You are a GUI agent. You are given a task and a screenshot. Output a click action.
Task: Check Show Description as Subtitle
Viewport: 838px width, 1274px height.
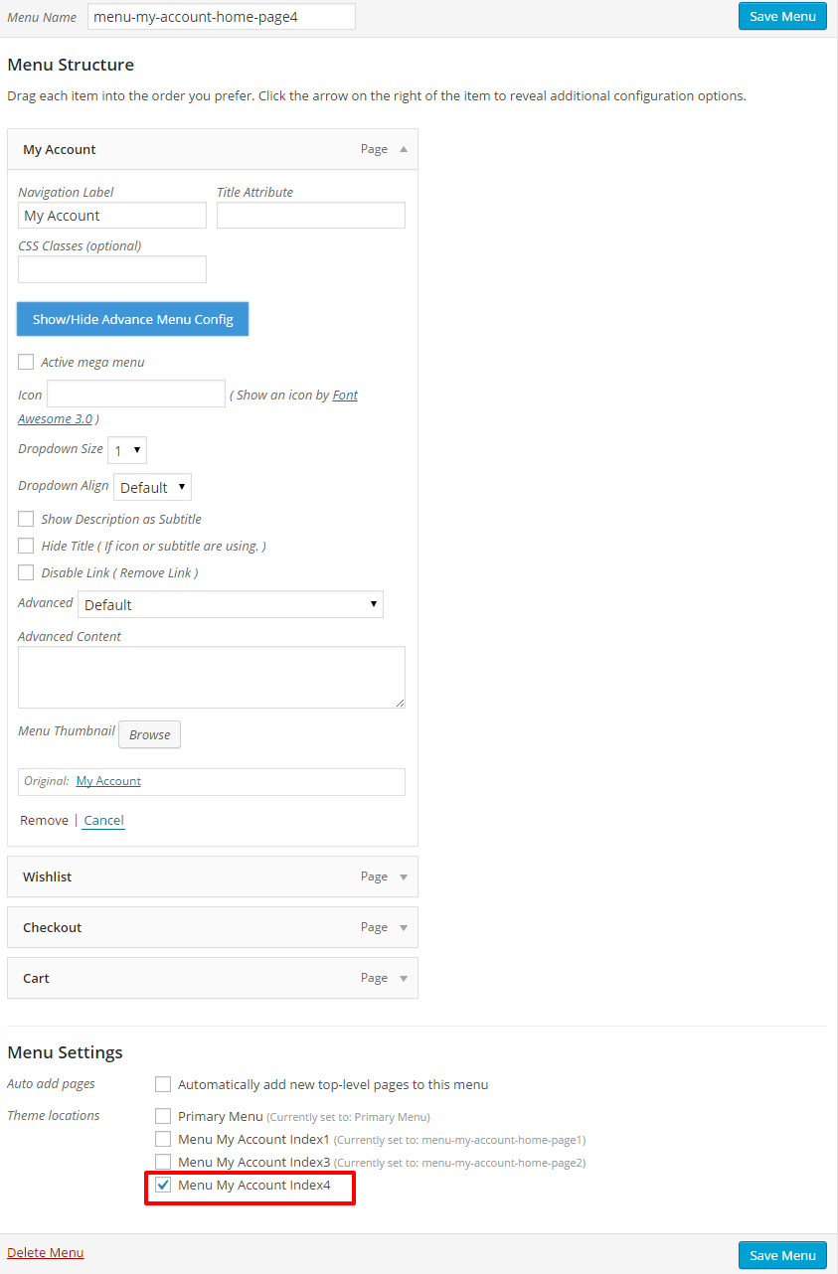tap(26, 519)
